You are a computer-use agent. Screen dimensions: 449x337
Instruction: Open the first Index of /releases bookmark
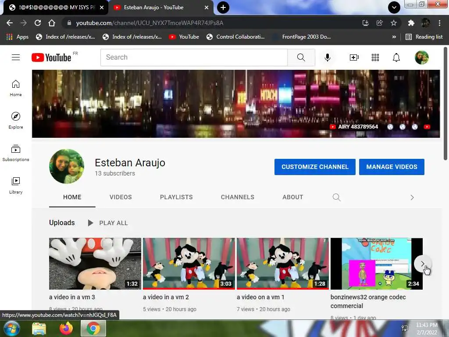click(66, 37)
